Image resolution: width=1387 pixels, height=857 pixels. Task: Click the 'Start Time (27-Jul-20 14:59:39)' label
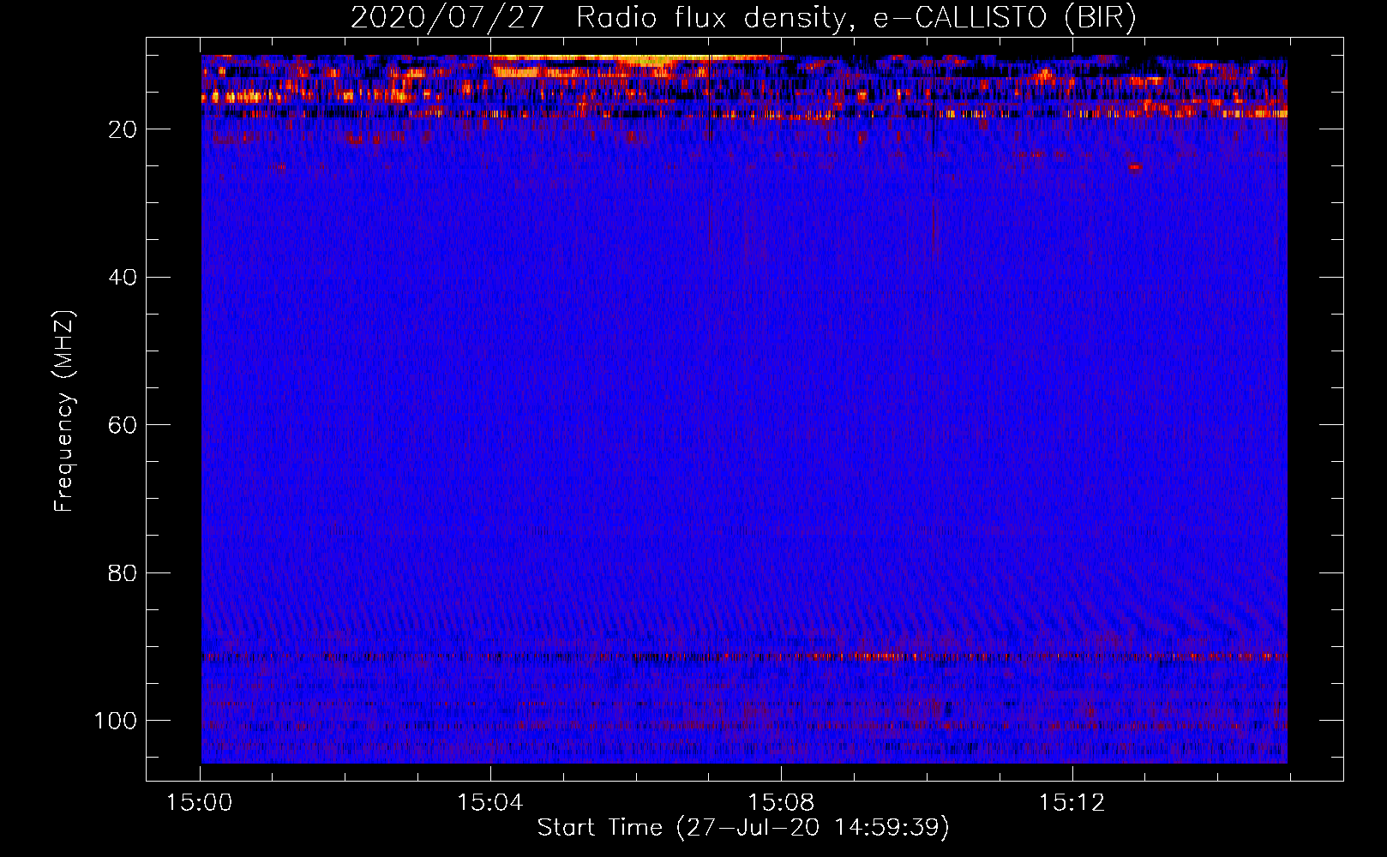click(743, 828)
